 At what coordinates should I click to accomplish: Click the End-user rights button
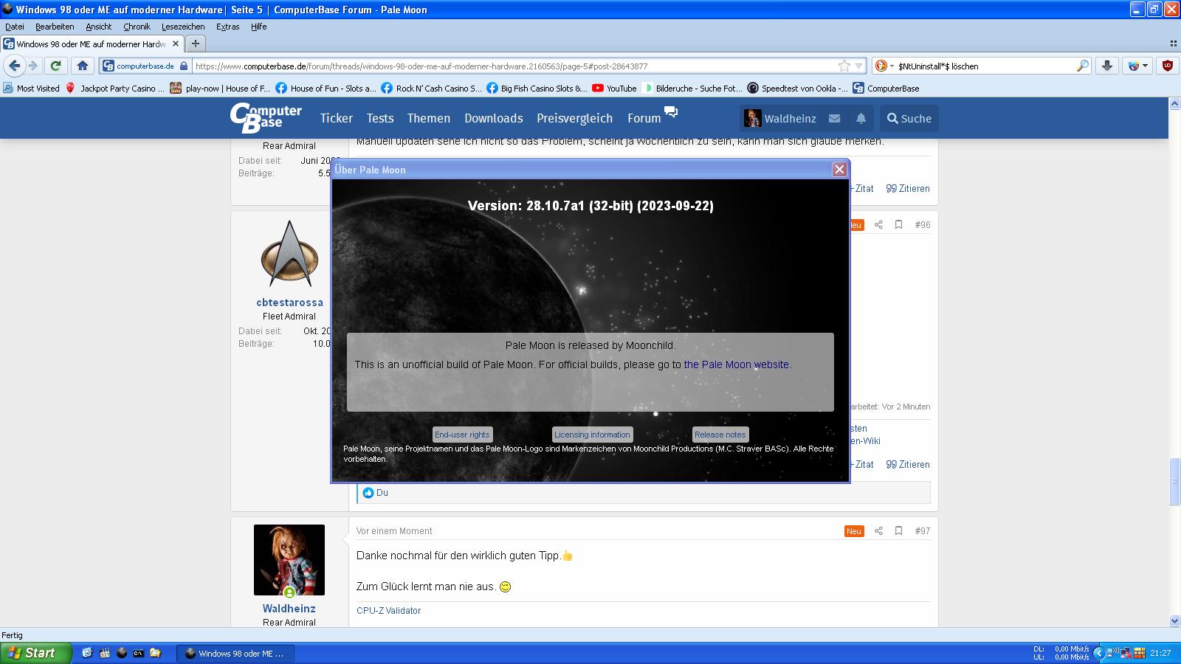point(462,435)
